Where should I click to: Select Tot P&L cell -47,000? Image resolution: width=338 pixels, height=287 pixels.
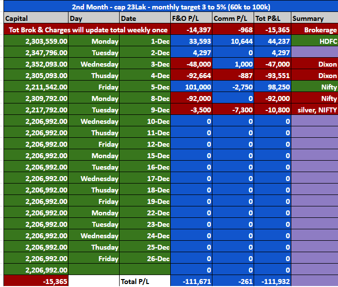coord(272,64)
